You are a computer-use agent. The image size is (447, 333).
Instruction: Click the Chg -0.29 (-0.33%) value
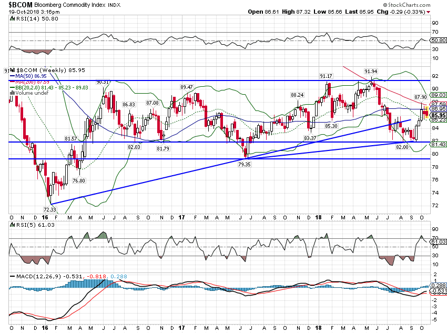coord(401,12)
